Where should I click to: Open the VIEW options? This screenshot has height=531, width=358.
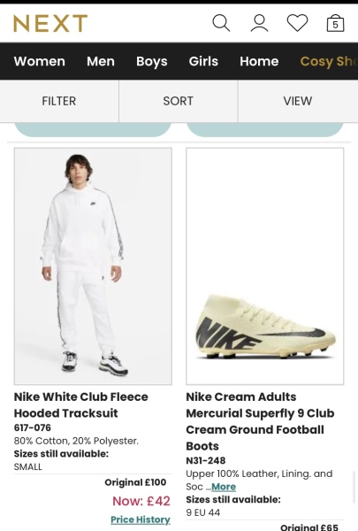point(298,101)
